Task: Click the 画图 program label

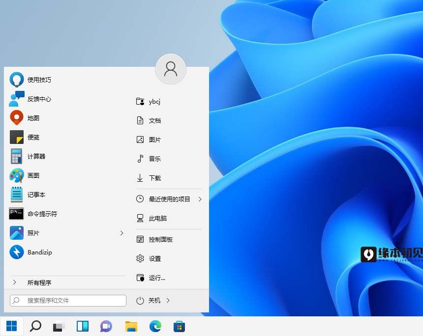Action: pyautogui.click(x=33, y=175)
